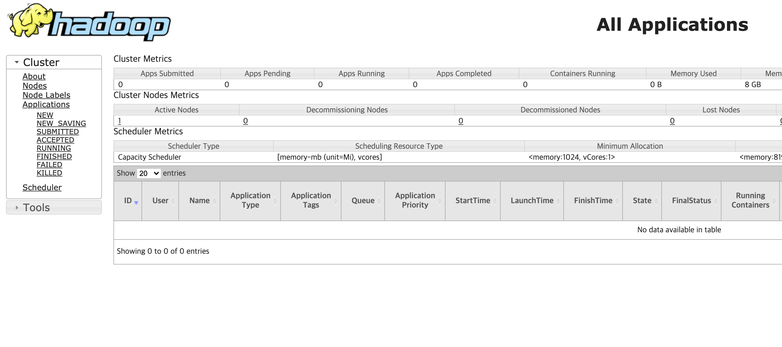Sort by the Application Type column
Screen dimensions: 782x347
(x=275, y=201)
